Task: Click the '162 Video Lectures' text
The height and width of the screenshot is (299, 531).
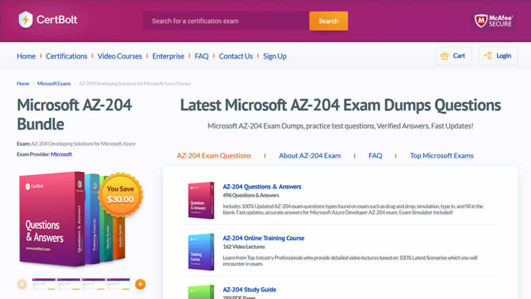Action: (244, 247)
